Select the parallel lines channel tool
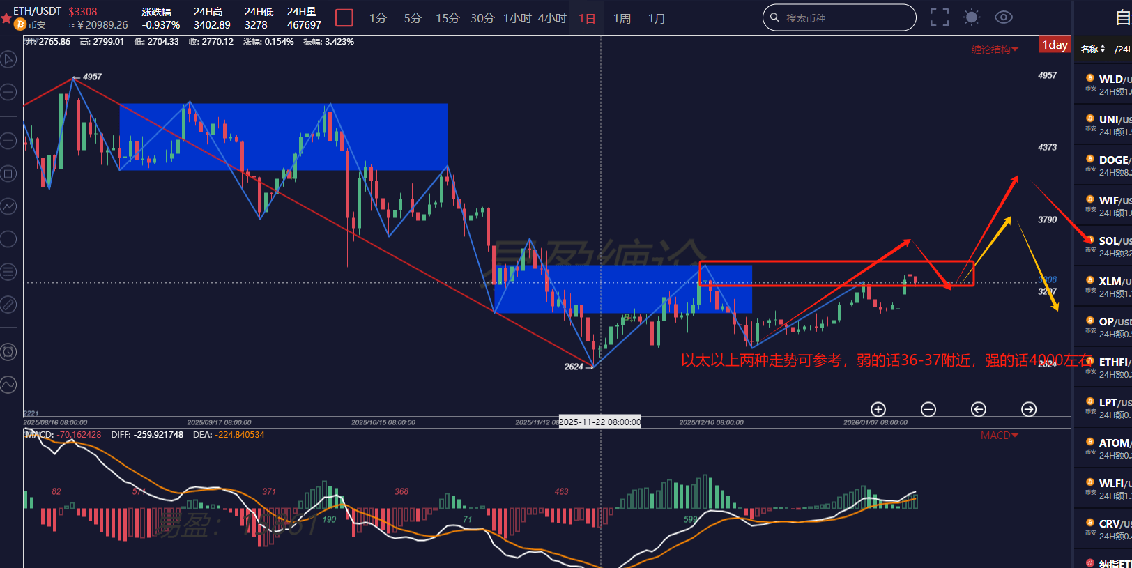The width and height of the screenshot is (1132, 568). pos(8,272)
